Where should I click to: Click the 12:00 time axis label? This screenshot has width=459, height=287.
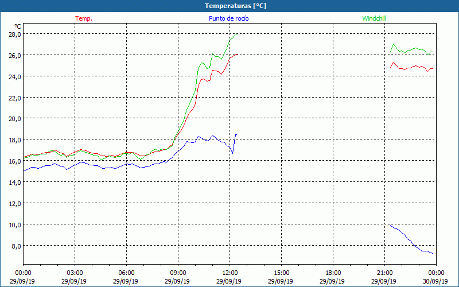[x=230, y=273]
